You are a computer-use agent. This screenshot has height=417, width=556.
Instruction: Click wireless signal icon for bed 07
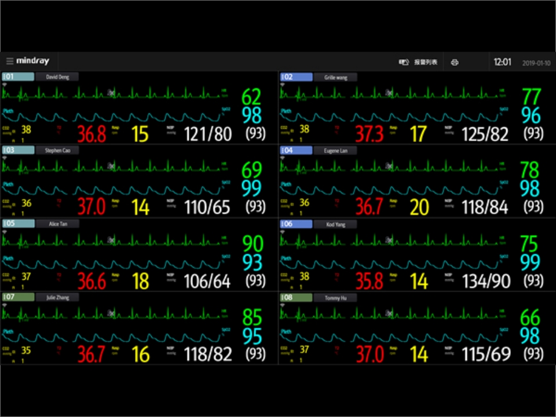tap(5, 305)
